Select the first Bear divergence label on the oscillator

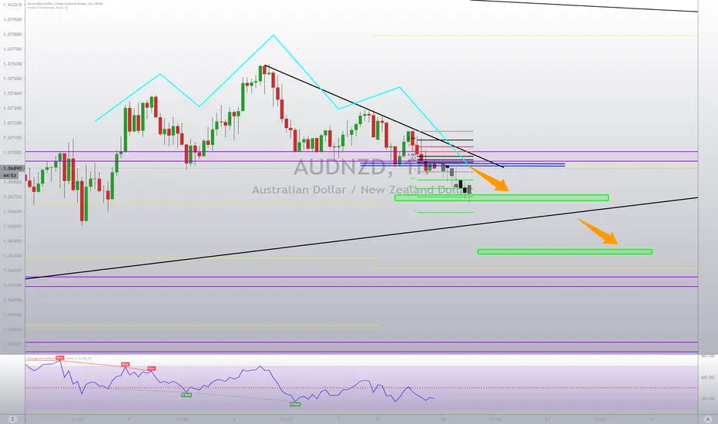(x=60, y=358)
